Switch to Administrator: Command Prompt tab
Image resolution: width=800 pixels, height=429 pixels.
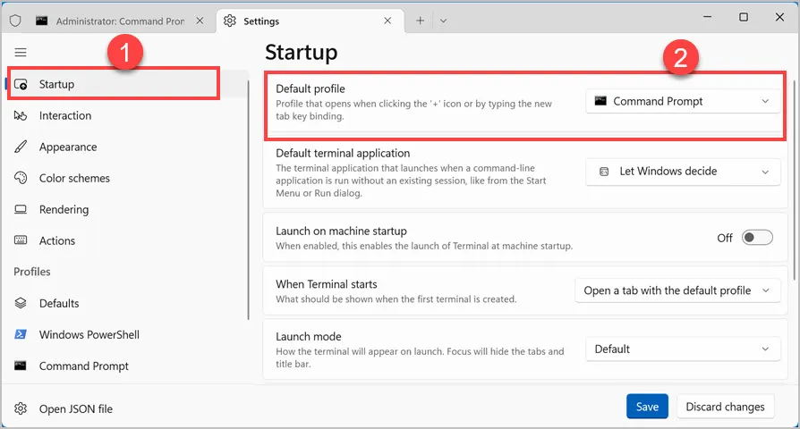click(121, 21)
